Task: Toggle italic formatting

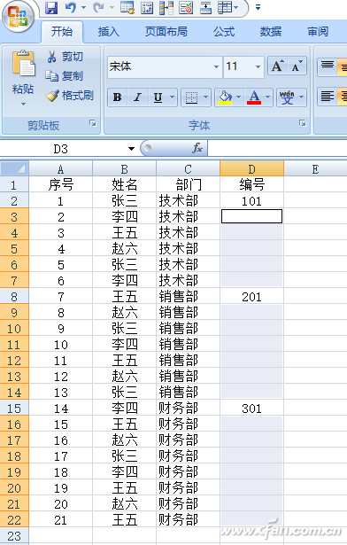Action: tap(137, 97)
